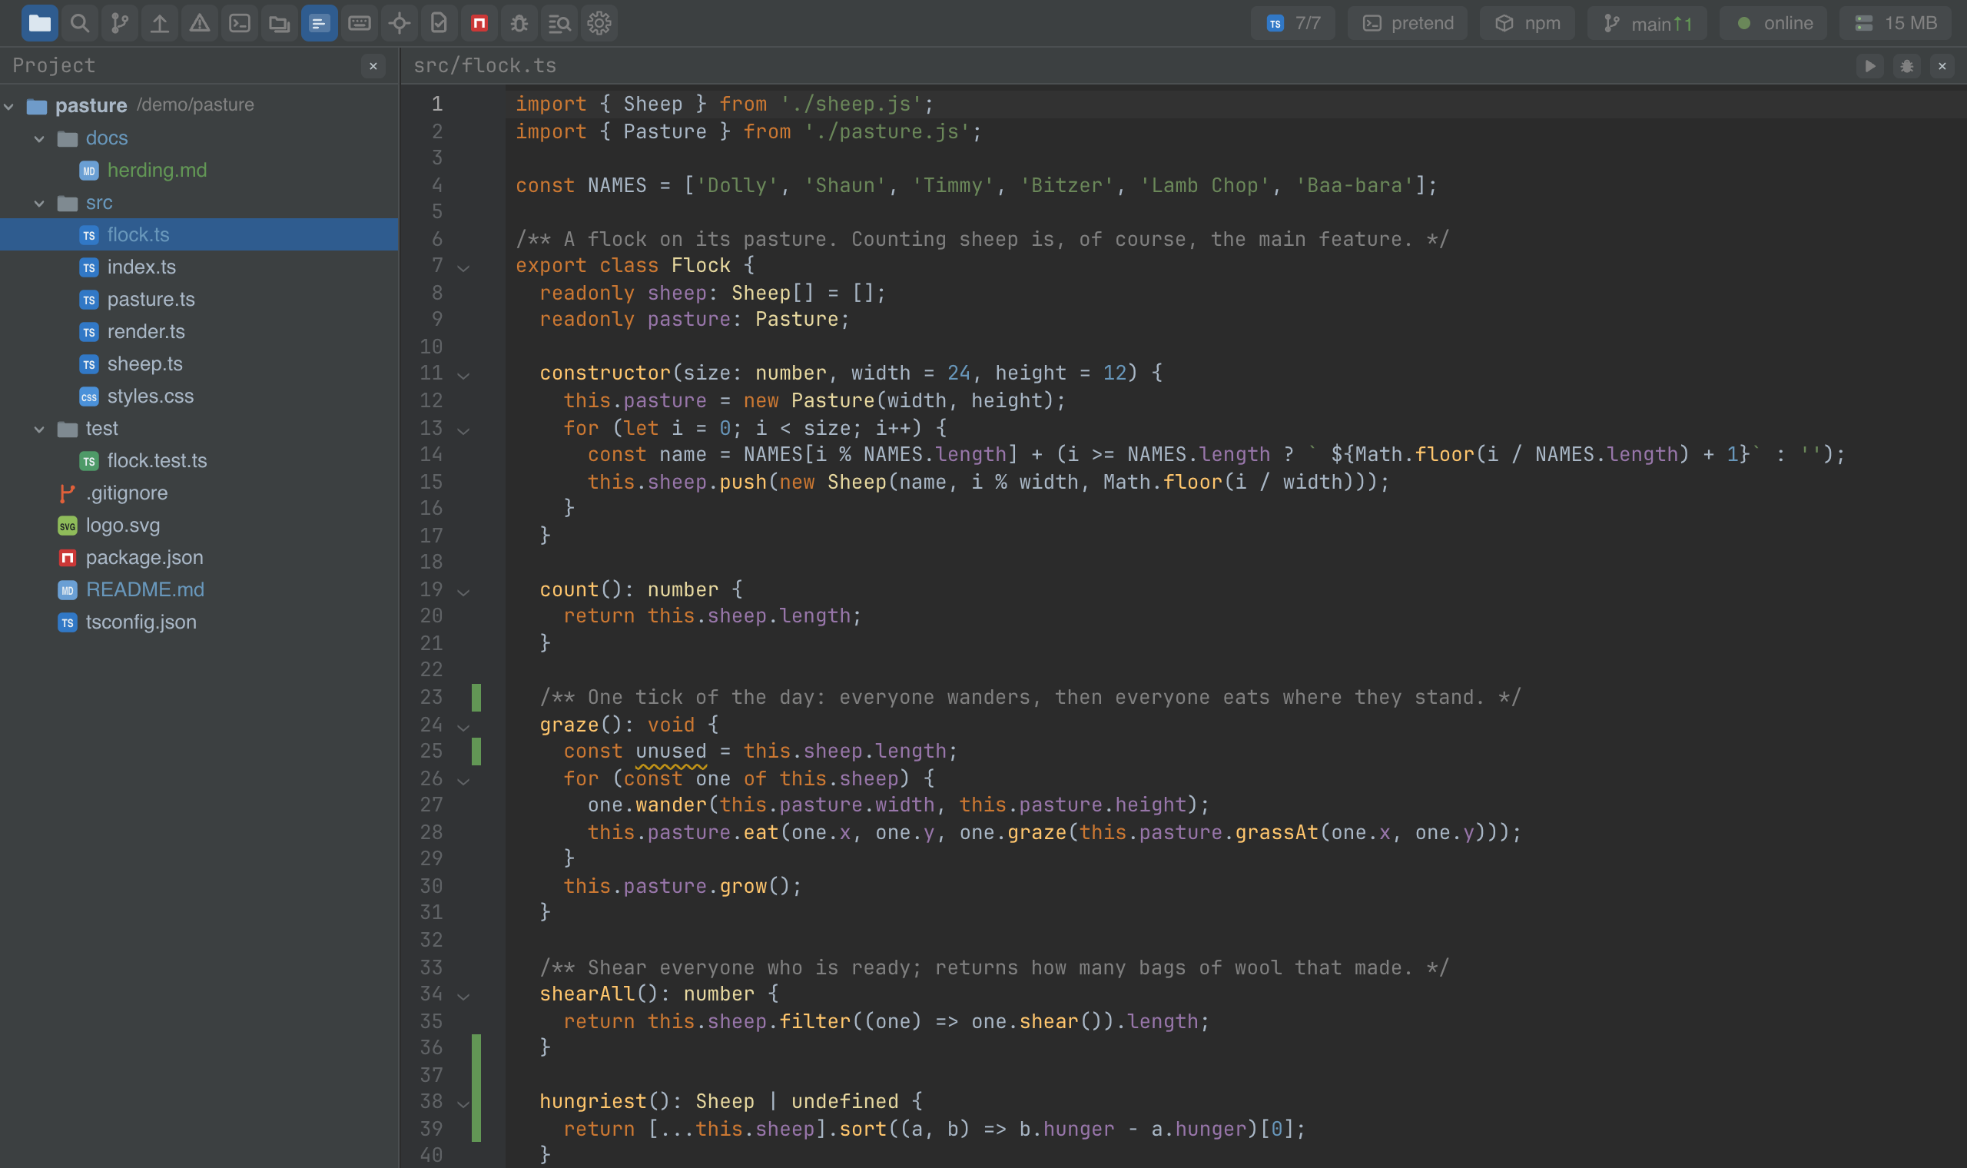
Task: Debug flock.ts with the editor bug button
Action: pyautogui.click(x=1906, y=66)
